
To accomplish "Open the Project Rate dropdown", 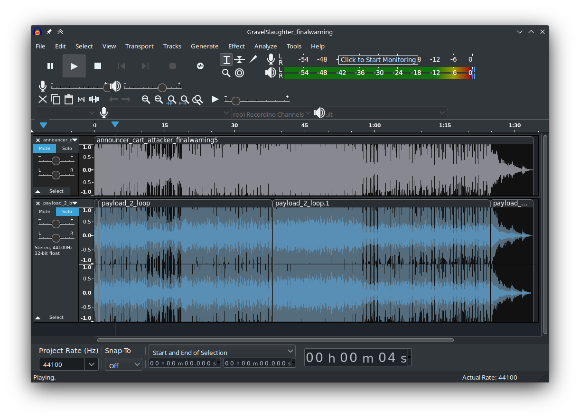I will (68, 364).
